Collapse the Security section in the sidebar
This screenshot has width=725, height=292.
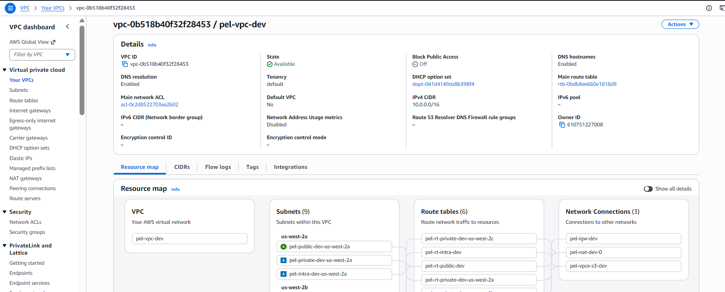[x=5, y=212]
